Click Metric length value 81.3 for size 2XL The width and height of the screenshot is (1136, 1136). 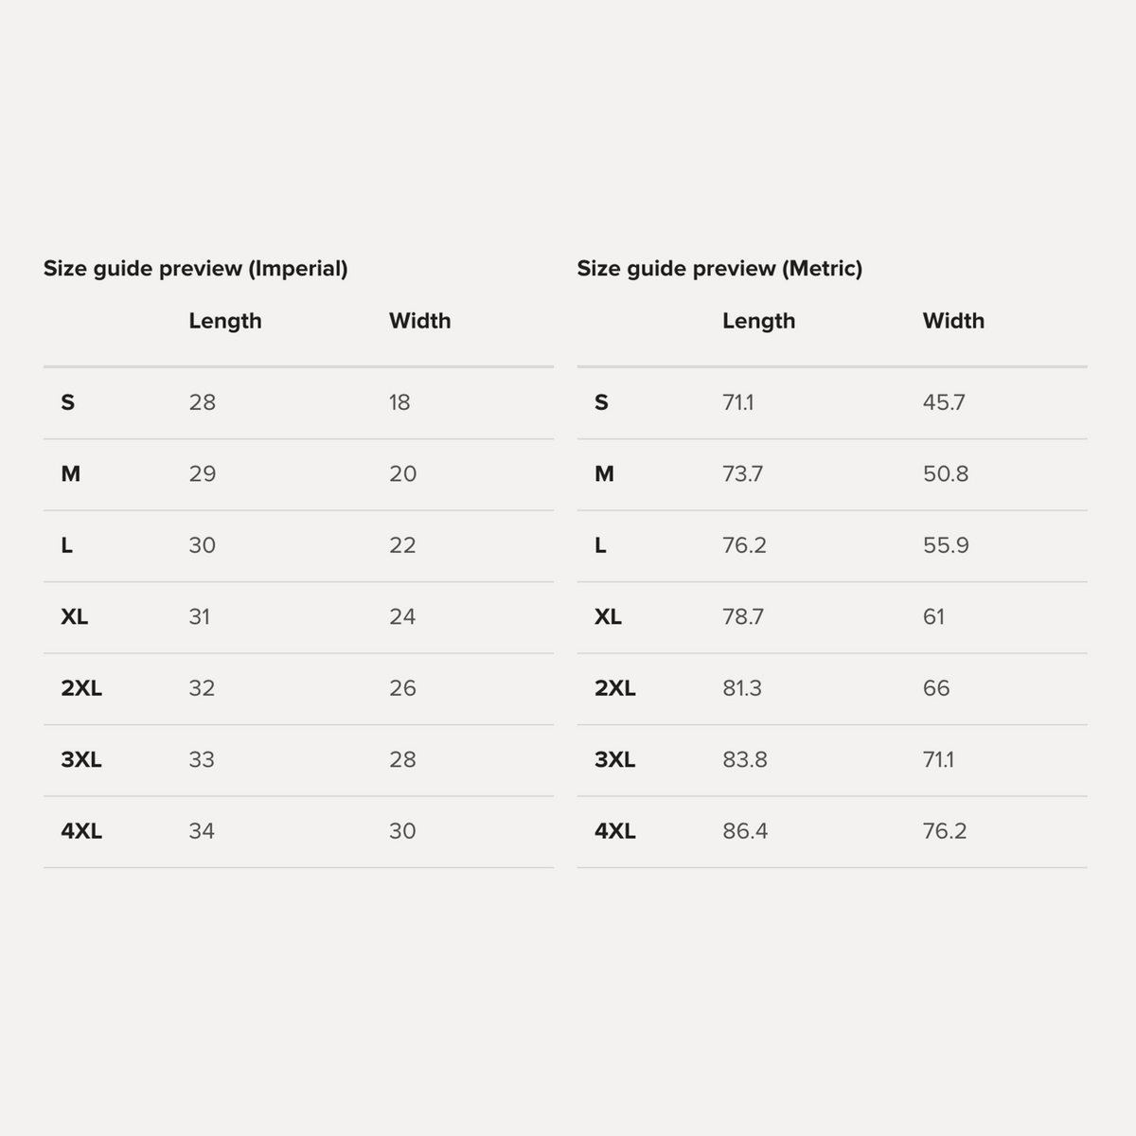pyautogui.click(x=743, y=688)
